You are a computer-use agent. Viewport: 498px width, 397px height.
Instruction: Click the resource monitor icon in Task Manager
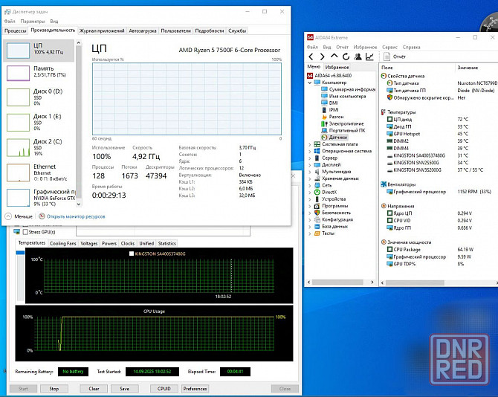click(x=42, y=216)
